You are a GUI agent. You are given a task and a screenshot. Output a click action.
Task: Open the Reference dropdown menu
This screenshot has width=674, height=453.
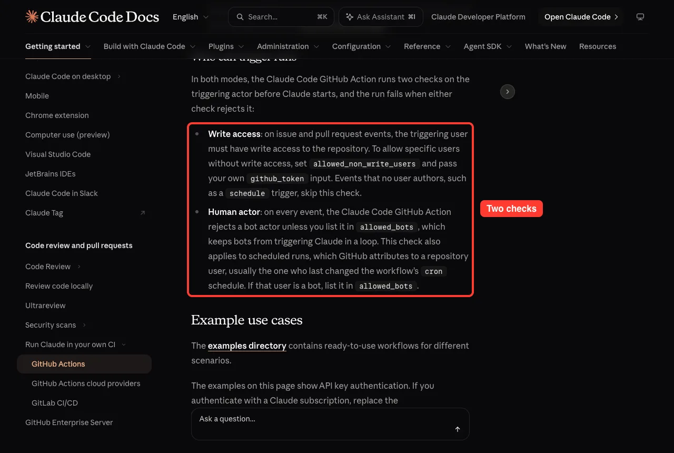[x=428, y=46]
